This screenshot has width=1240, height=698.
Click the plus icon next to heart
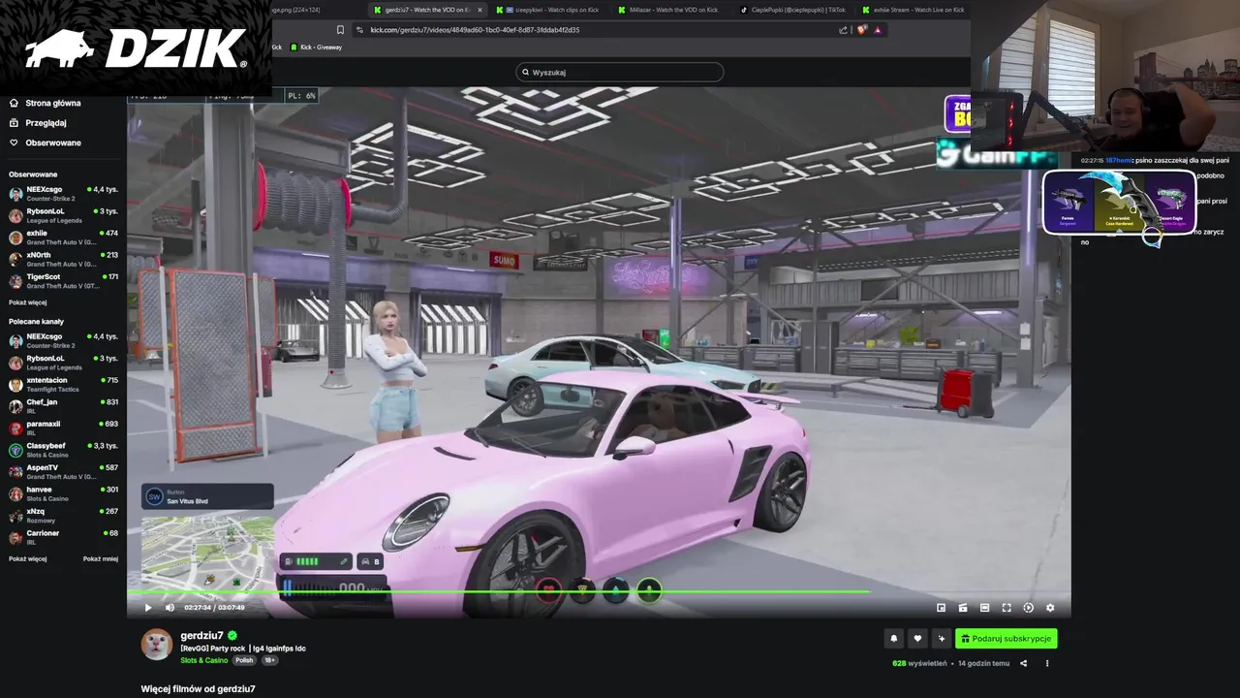pyautogui.click(x=941, y=639)
